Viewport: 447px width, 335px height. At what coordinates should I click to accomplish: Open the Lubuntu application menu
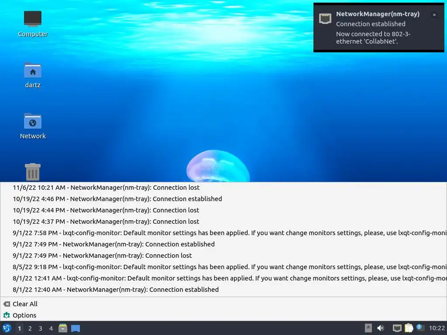[x=7, y=328]
